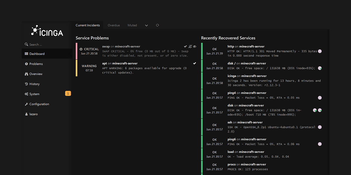The image size is (351, 175).
Task: Click the orange notification badge on System
Action: tap(68, 94)
